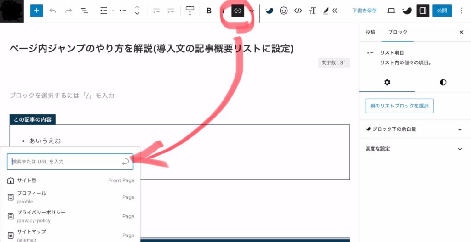Click the highlighter marker icon
Screen dimensions: 471x242
click(326, 11)
